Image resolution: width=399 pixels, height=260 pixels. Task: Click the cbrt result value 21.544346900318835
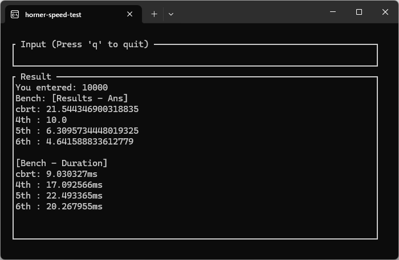pyautogui.click(x=92, y=109)
